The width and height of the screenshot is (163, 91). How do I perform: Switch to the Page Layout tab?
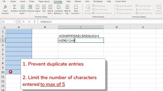[44, 1]
